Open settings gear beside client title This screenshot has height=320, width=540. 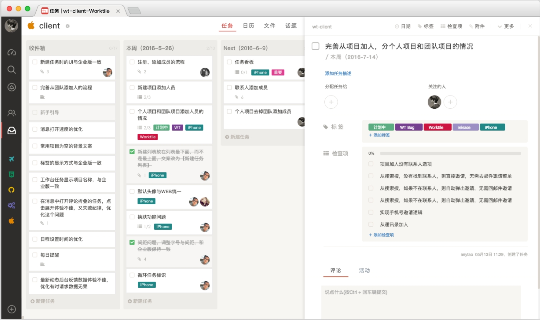tap(67, 26)
